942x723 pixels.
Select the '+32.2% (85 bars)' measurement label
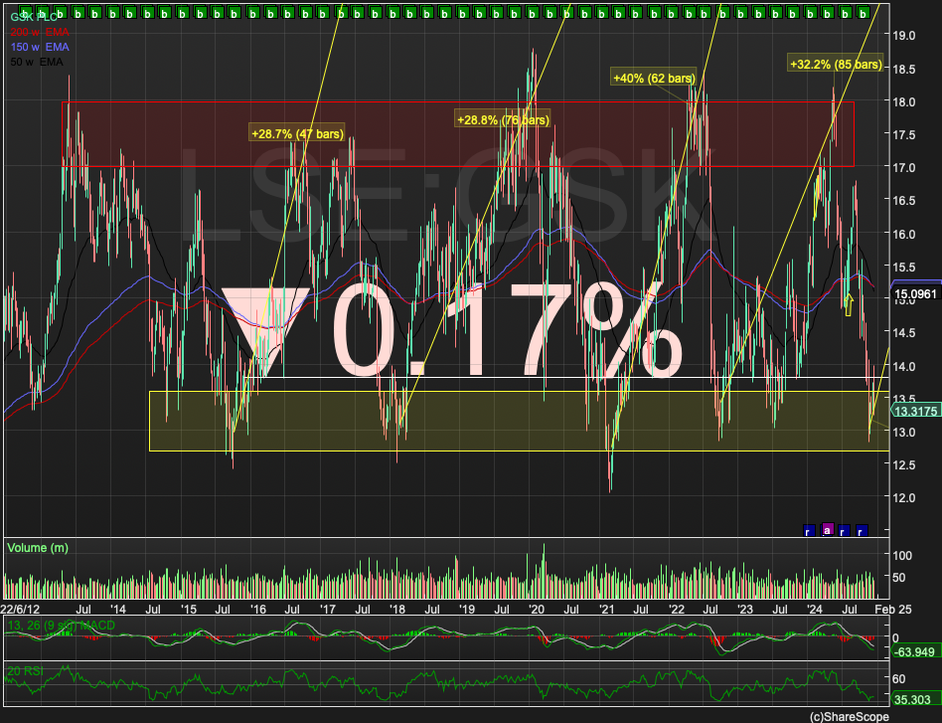pyautogui.click(x=835, y=64)
